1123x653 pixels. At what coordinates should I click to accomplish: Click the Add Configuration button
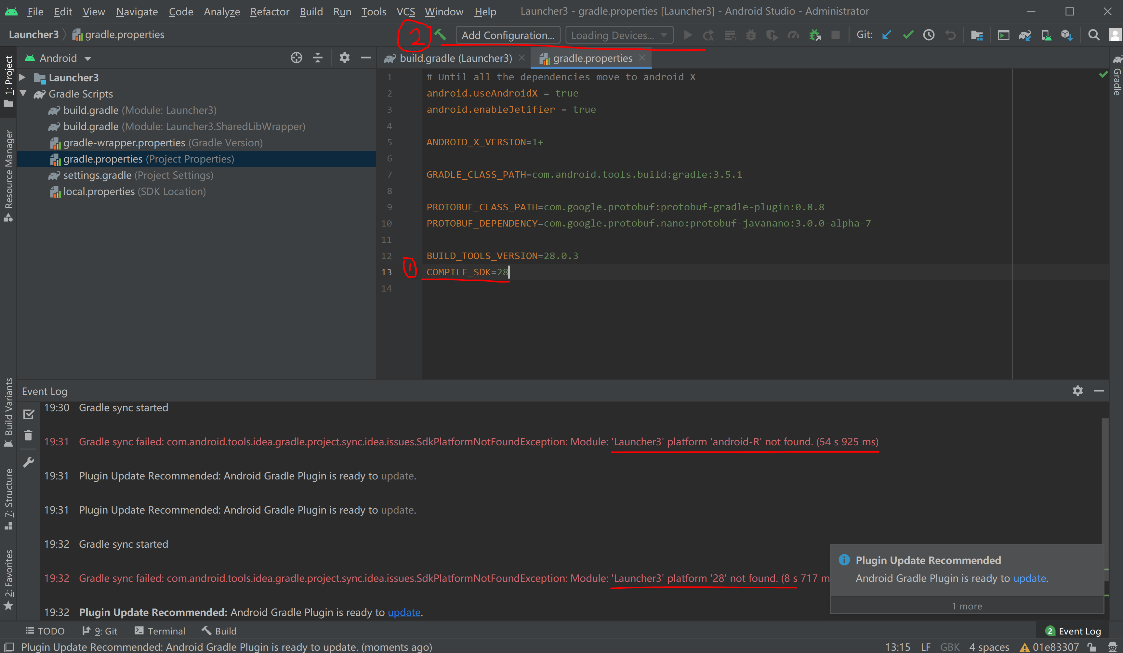[508, 35]
